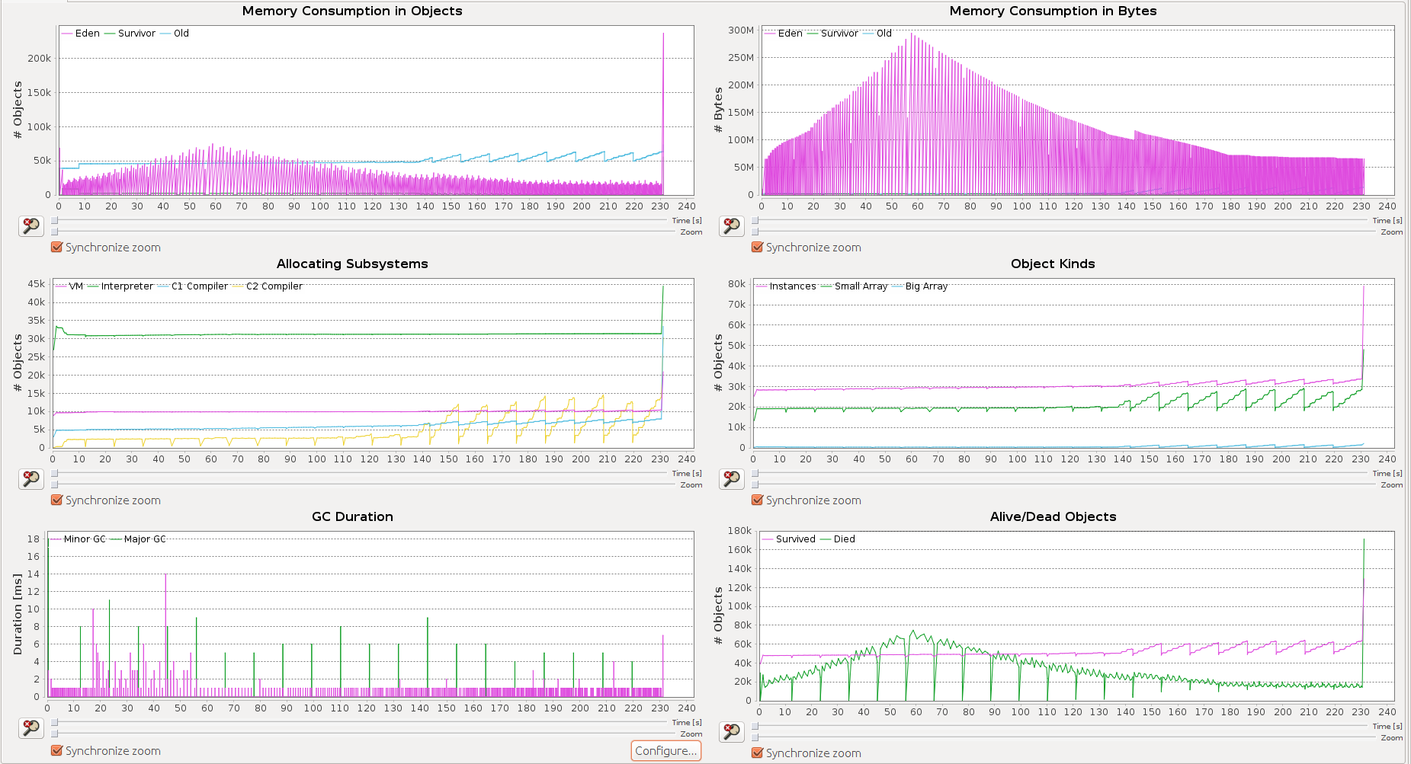Click zoom magnifier icon under GC Duration chart
The image size is (1411, 764).
click(31, 728)
